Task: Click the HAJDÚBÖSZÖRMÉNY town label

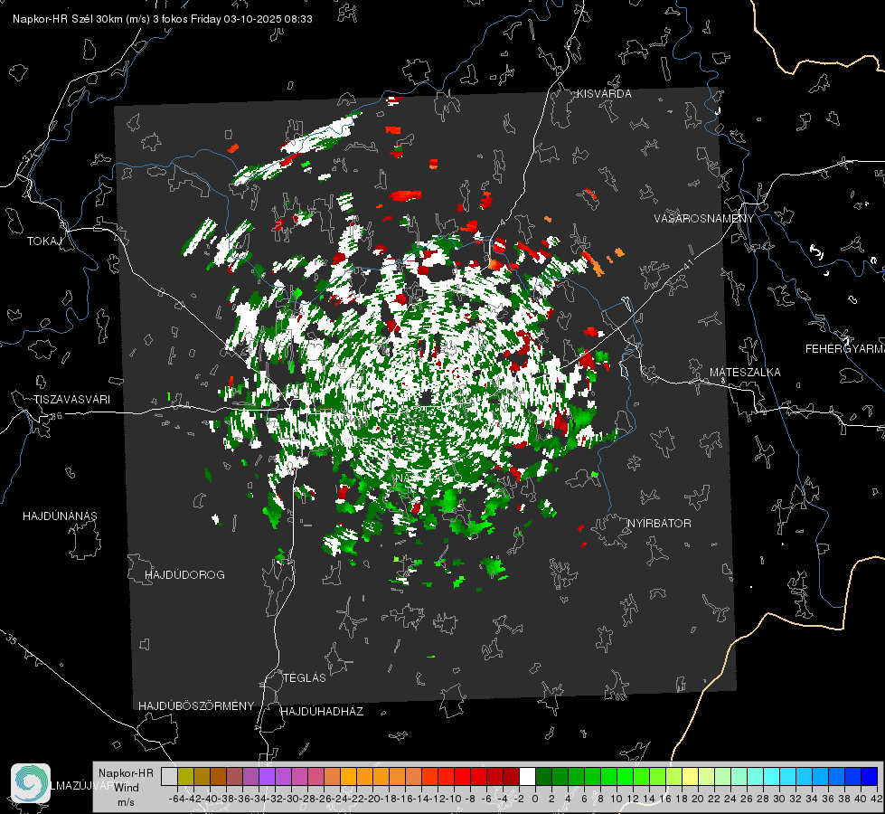Action: pos(196,706)
